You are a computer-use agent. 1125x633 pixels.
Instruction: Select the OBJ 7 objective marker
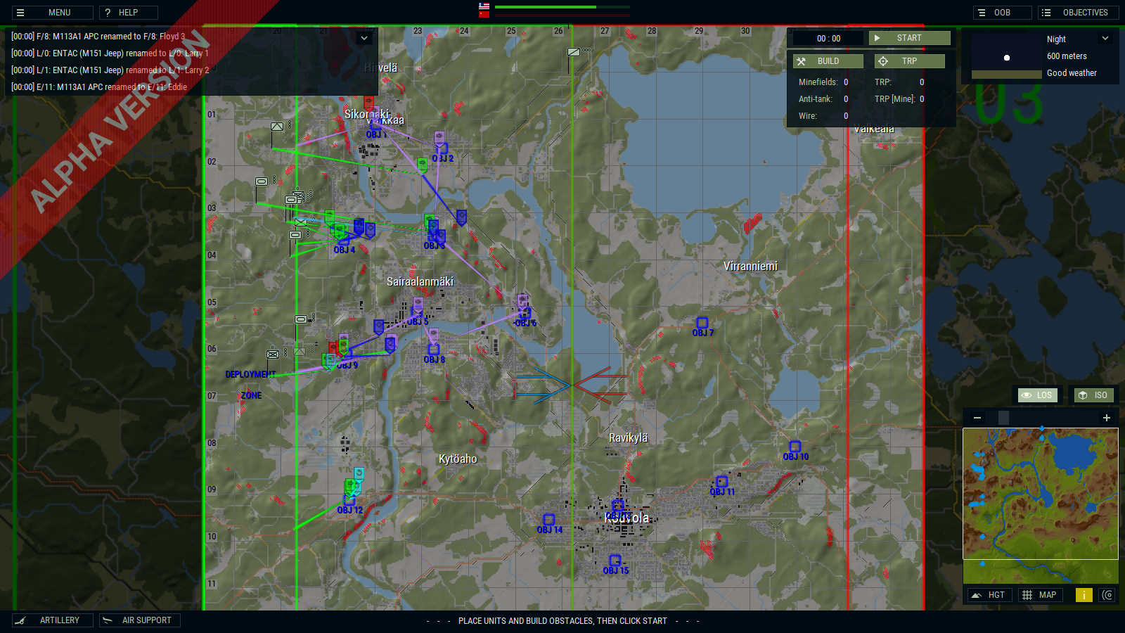(x=702, y=323)
